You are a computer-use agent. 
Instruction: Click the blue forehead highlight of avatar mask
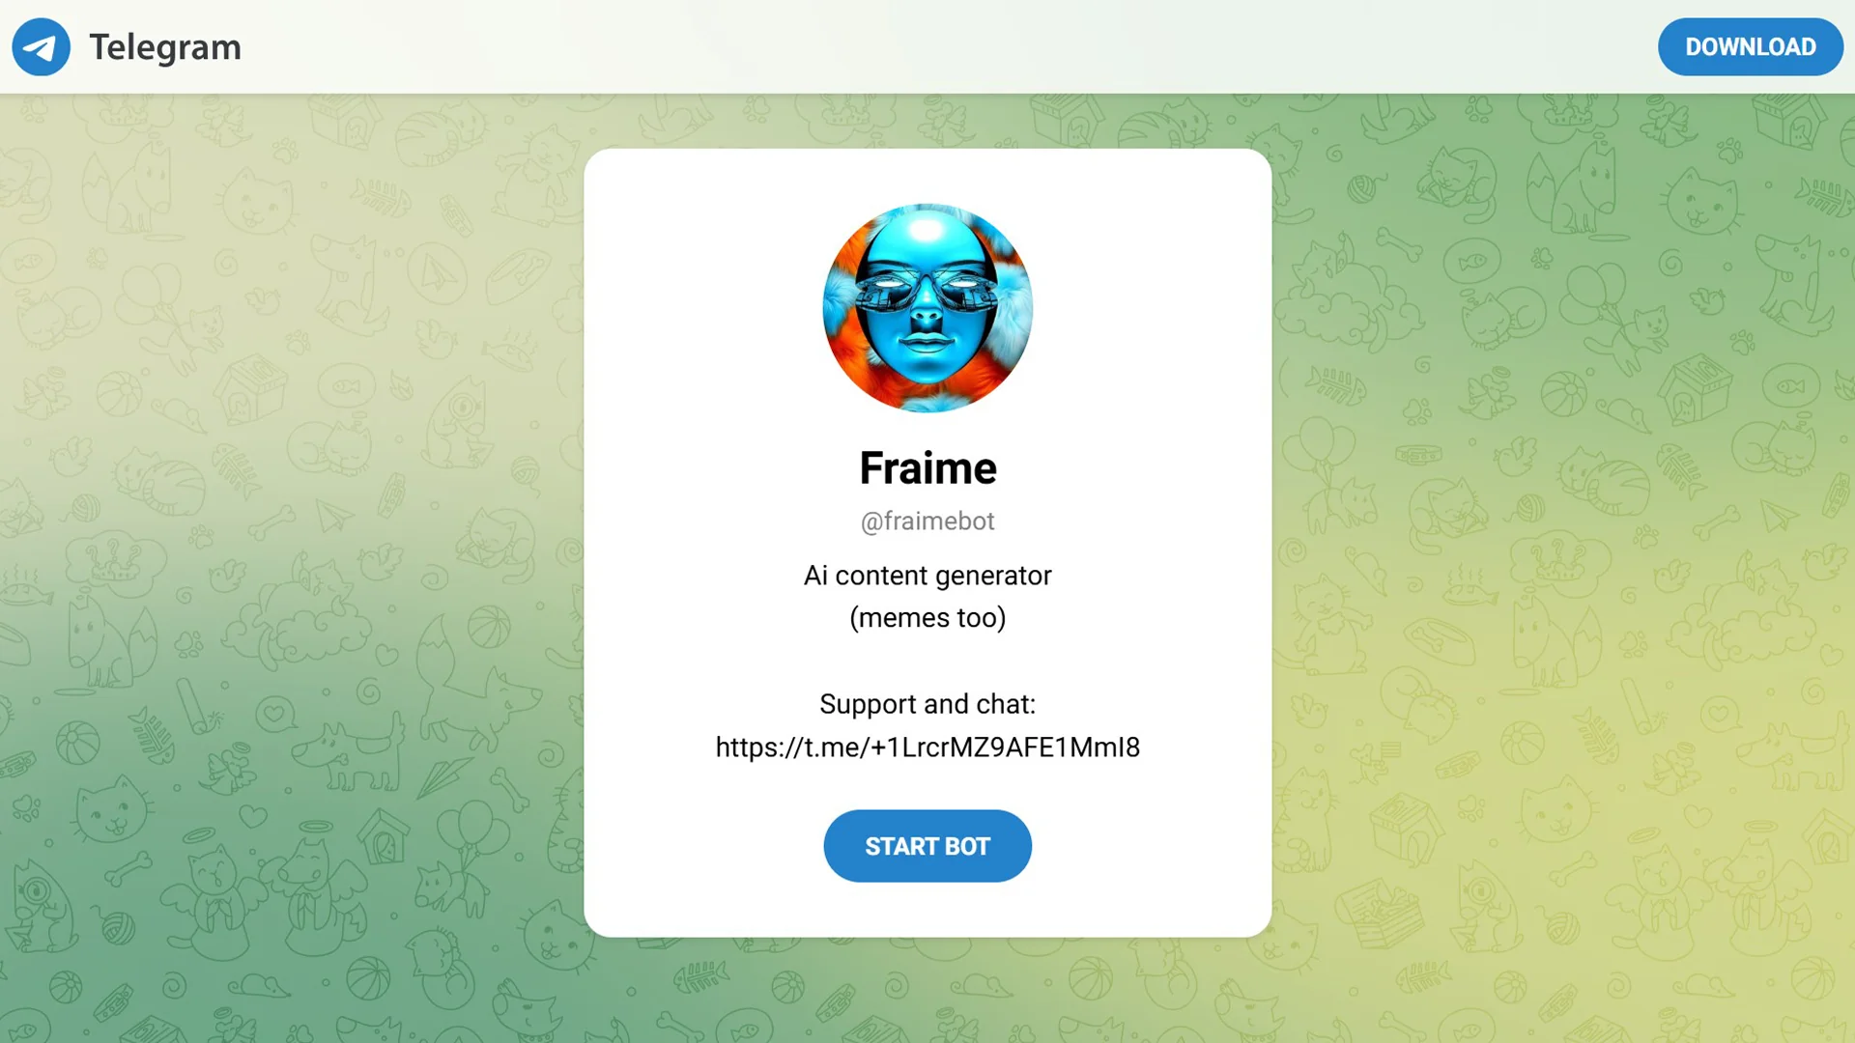coord(927,232)
